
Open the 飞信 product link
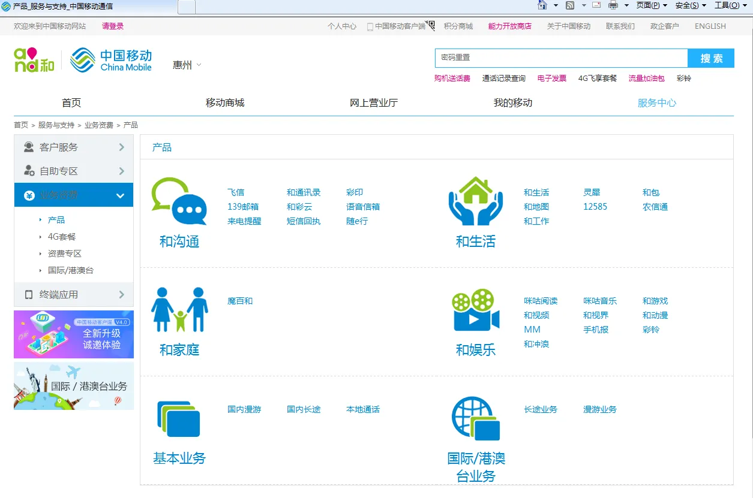(x=236, y=192)
